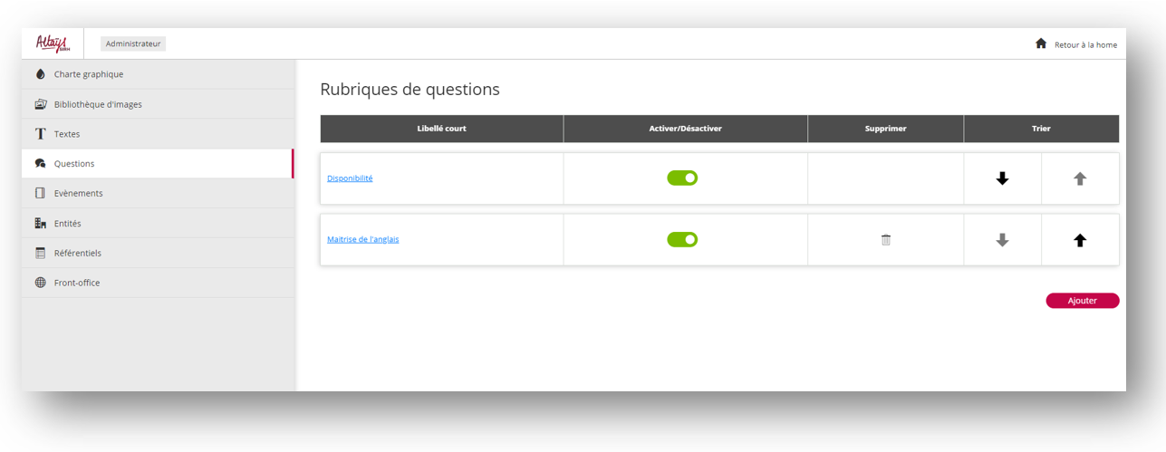Delete the Maîtrise de l'anglais rubrique
1166x452 pixels.
click(886, 240)
